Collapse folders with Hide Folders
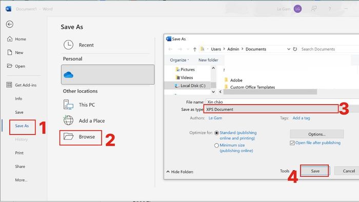Screen dimensions: 359x202 [x=180, y=172]
